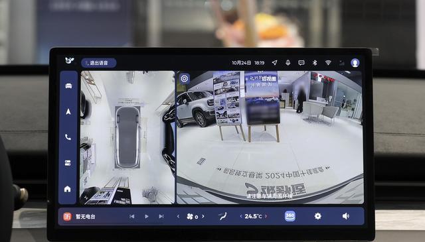Decrease fan speed with the left chevron
The image size is (425, 242).
178,216
